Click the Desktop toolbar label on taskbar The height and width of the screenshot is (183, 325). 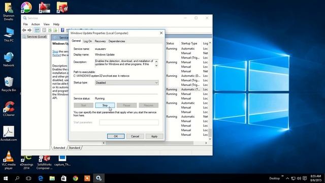click(274, 178)
